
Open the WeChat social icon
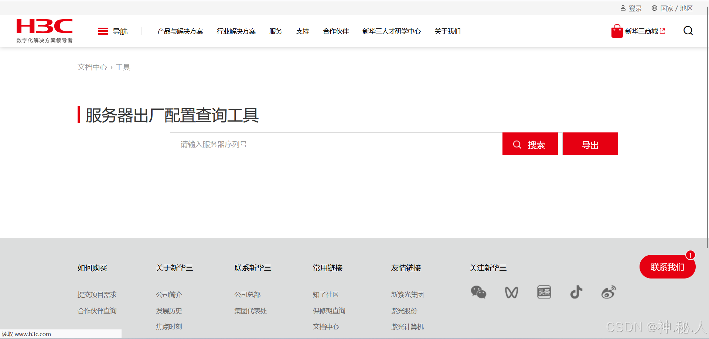tap(478, 292)
